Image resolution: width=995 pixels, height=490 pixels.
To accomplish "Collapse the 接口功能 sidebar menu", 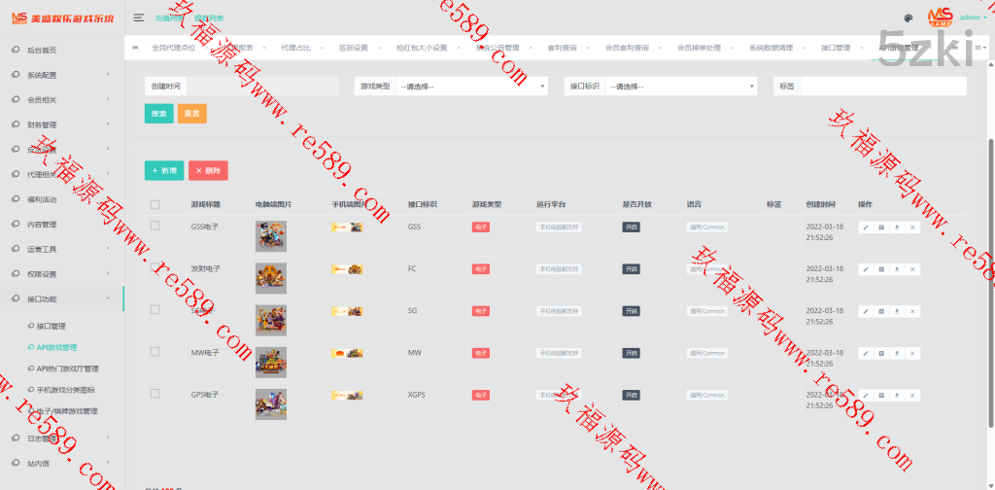I will (61, 298).
